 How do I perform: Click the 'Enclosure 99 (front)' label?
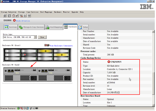pos(12,45)
